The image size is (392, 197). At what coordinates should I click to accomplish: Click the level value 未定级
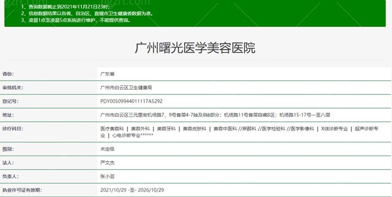[x=107, y=149]
